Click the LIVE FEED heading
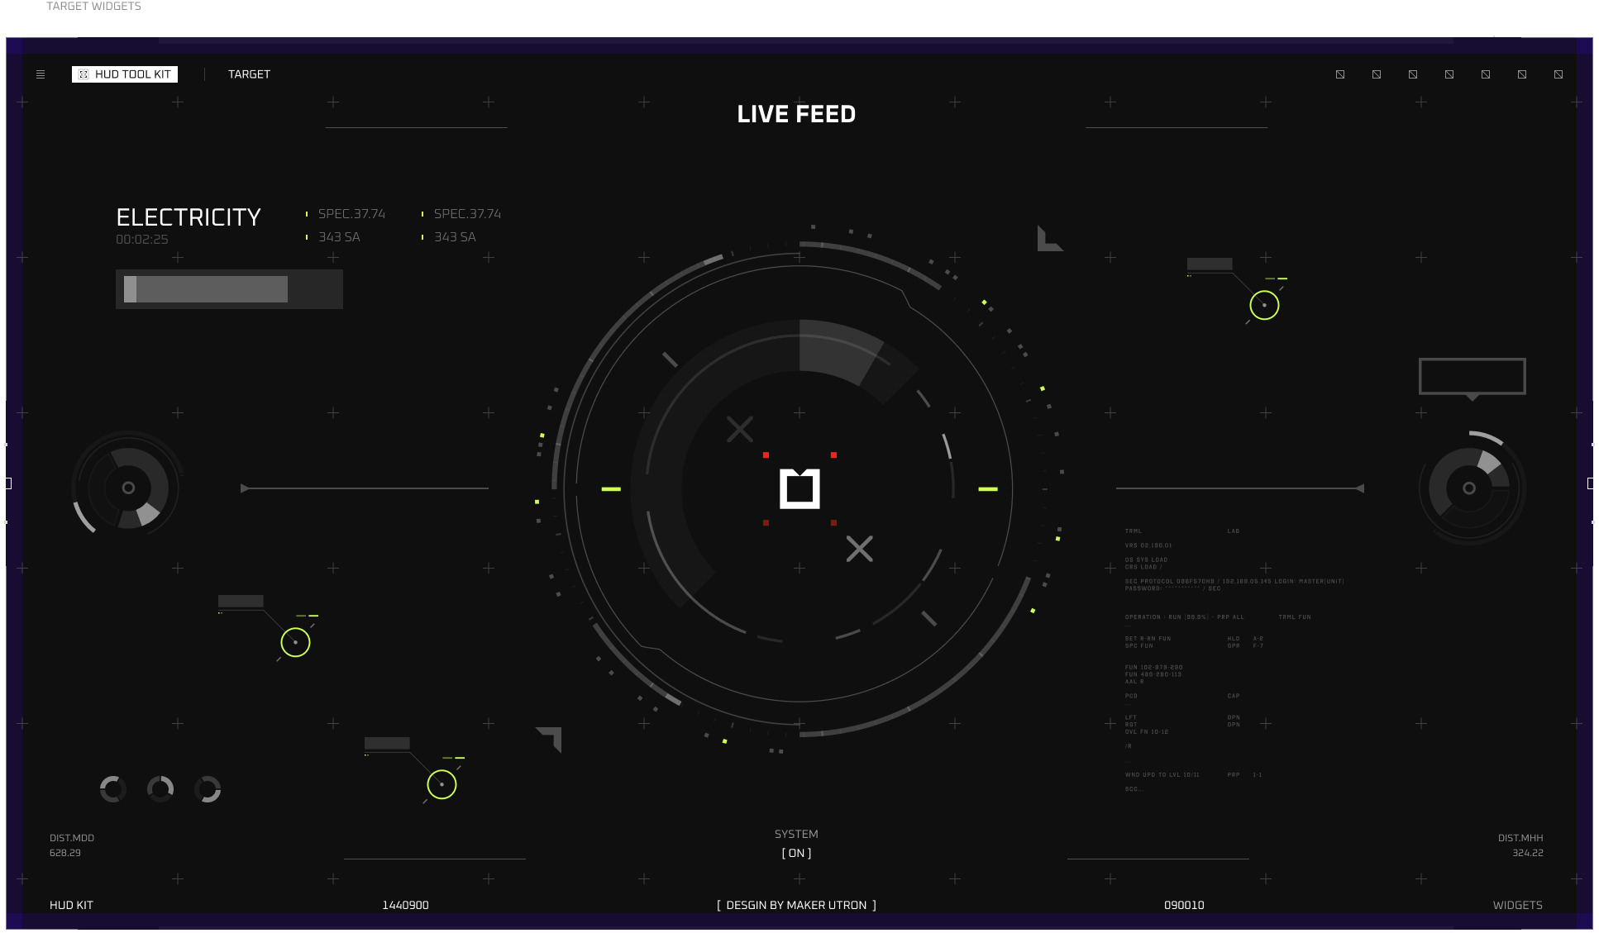 [x=796, y=114]
